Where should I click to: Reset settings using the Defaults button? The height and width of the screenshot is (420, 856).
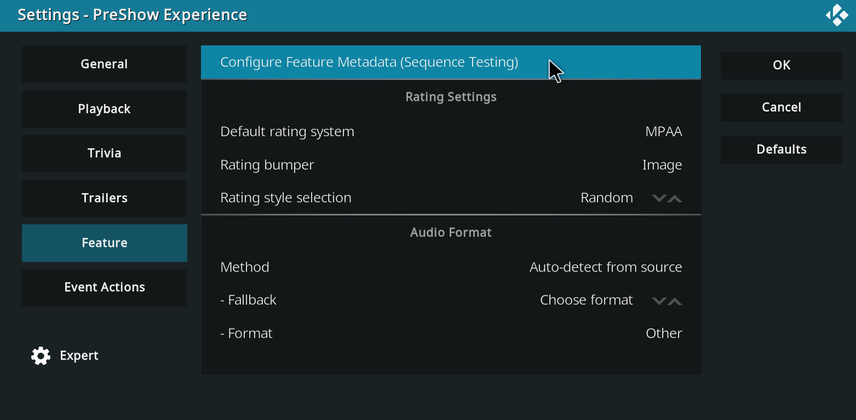(x=781, y=149)
